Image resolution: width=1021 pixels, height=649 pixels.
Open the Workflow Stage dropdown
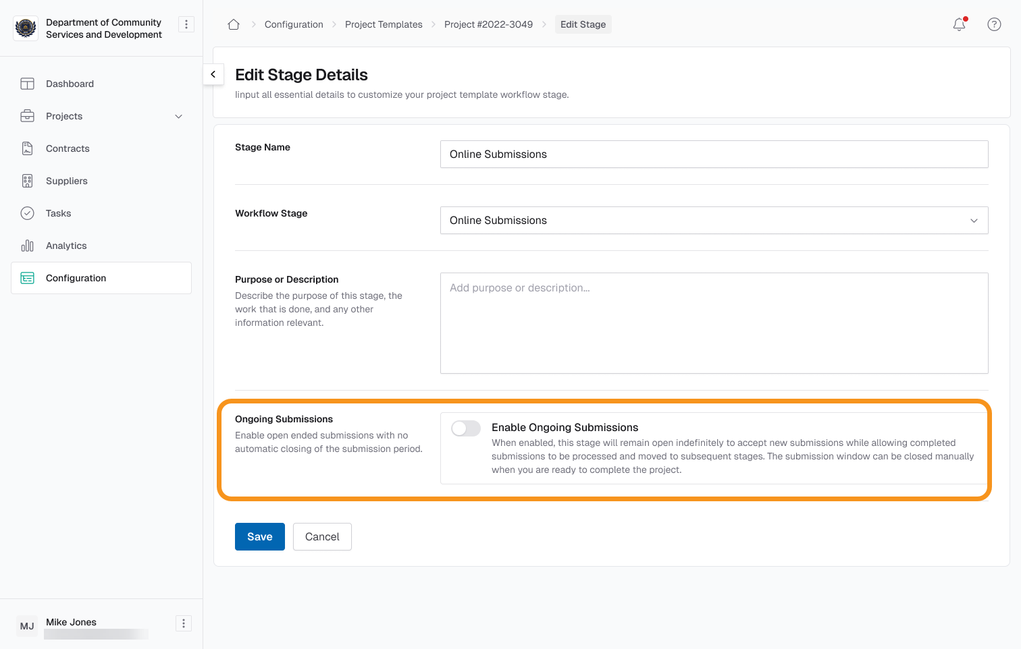pyautogui.click(x=714, y=221)
